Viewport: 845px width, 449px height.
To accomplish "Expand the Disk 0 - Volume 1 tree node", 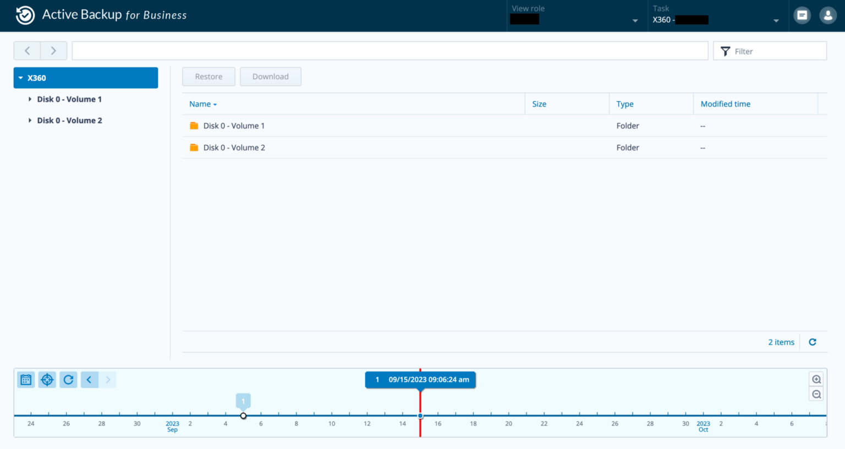I will (x=30, y=99).
